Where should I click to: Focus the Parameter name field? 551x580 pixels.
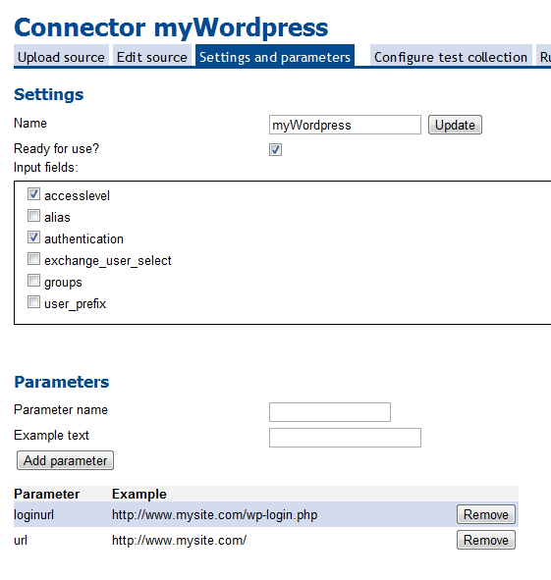coord(330,412)
